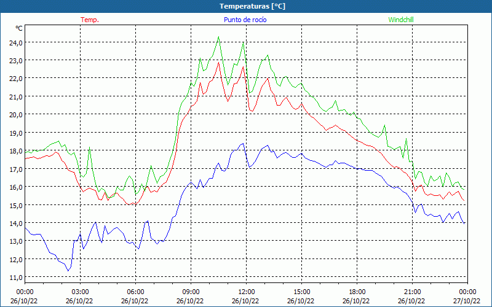Click the 27/10/22 date label
The image size is (492, 307).
pos(467,301)
